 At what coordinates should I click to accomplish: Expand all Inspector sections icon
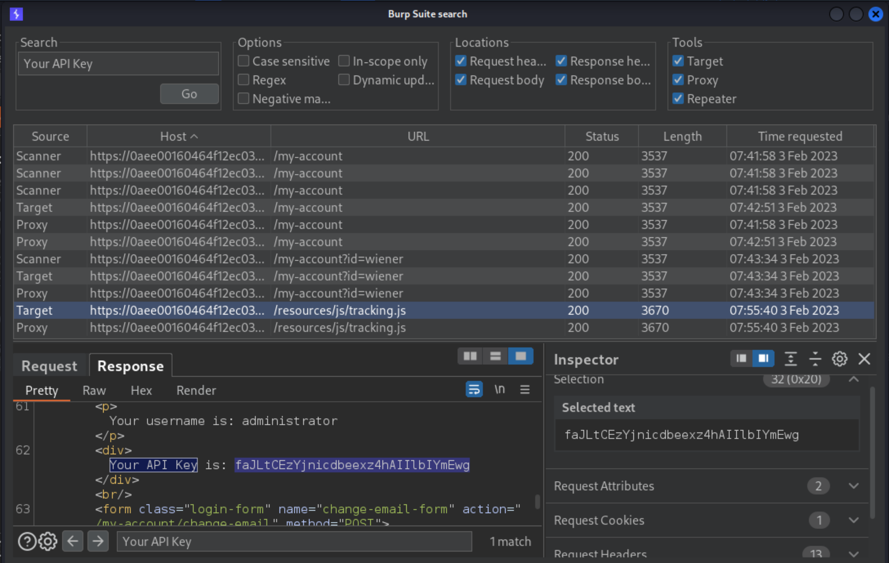[790, 358]
